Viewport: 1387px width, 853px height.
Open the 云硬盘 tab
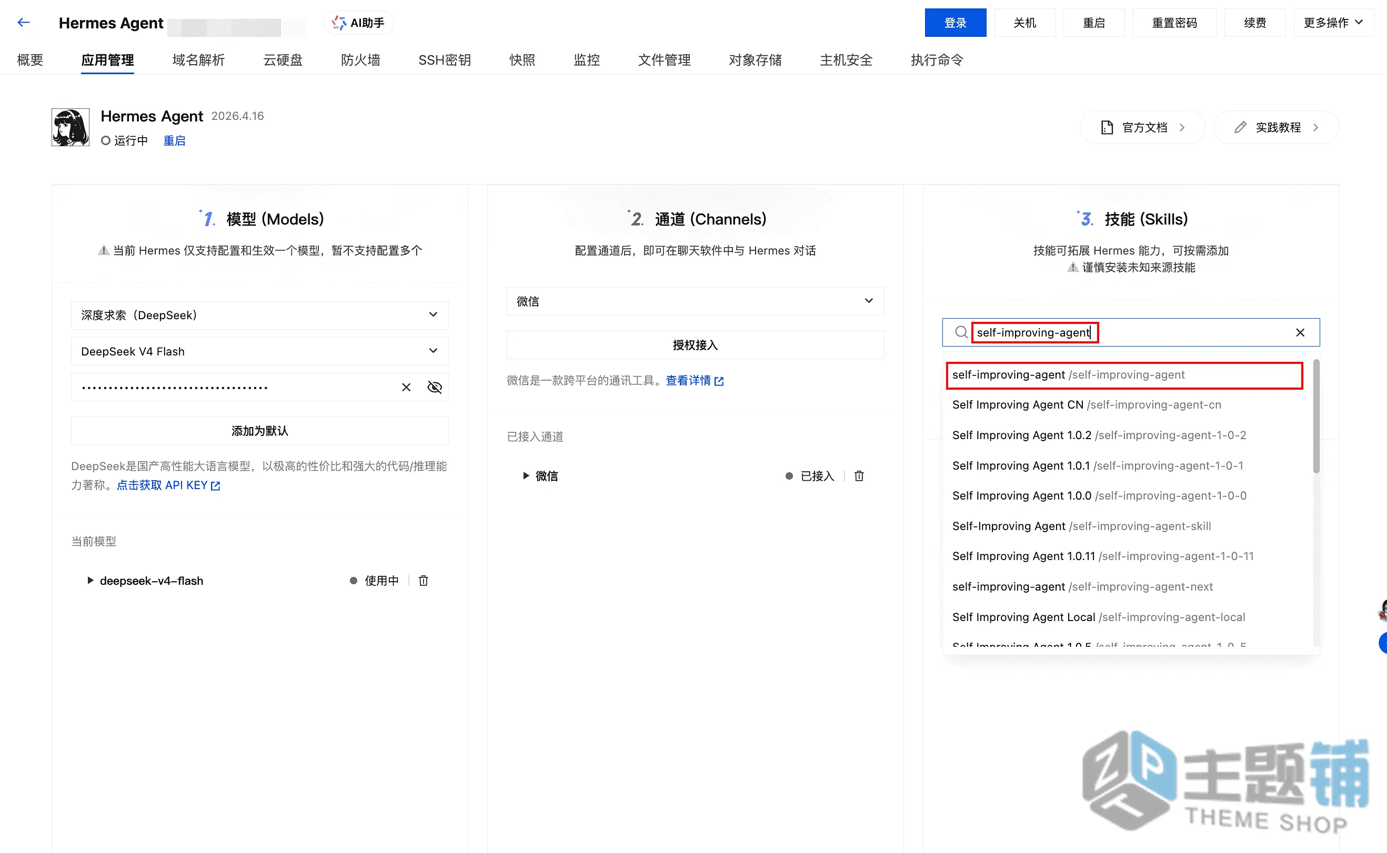pyautogui.click(x=283, y=60)
